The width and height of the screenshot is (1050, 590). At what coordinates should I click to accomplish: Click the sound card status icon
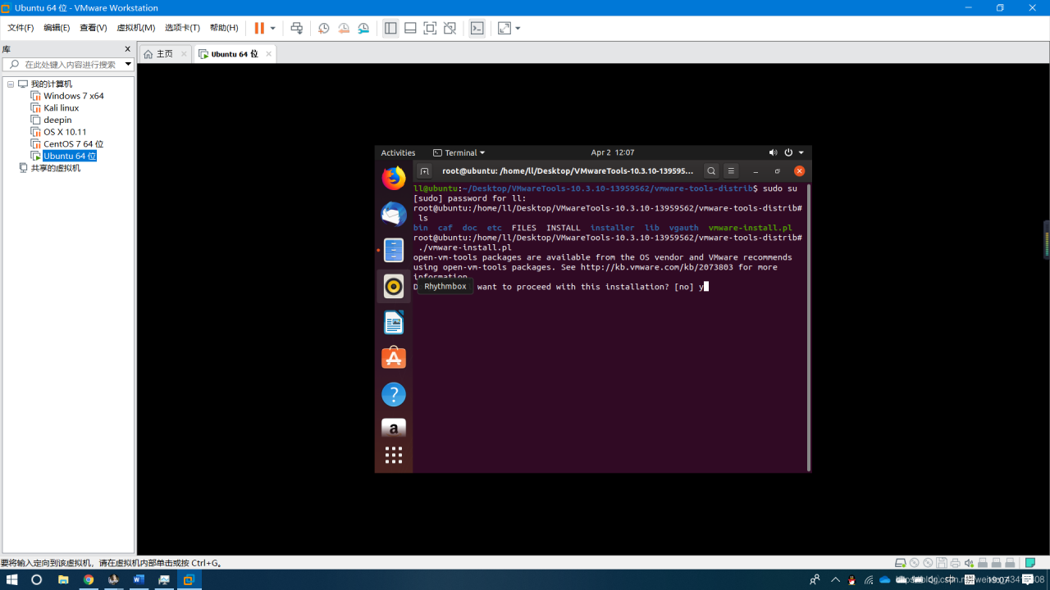(x=970, y=562)
